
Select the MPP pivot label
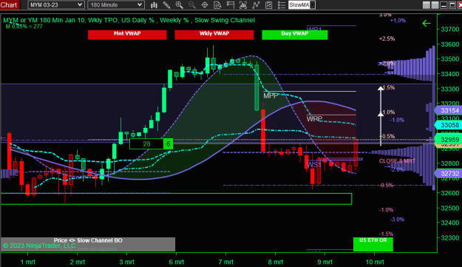[x=271, y=95]
